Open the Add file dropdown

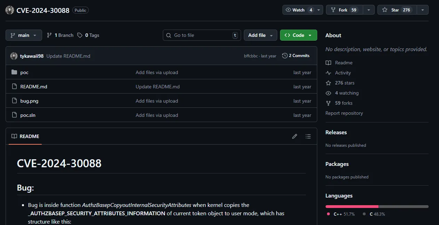pyautogui.click(x=260, y=35)
